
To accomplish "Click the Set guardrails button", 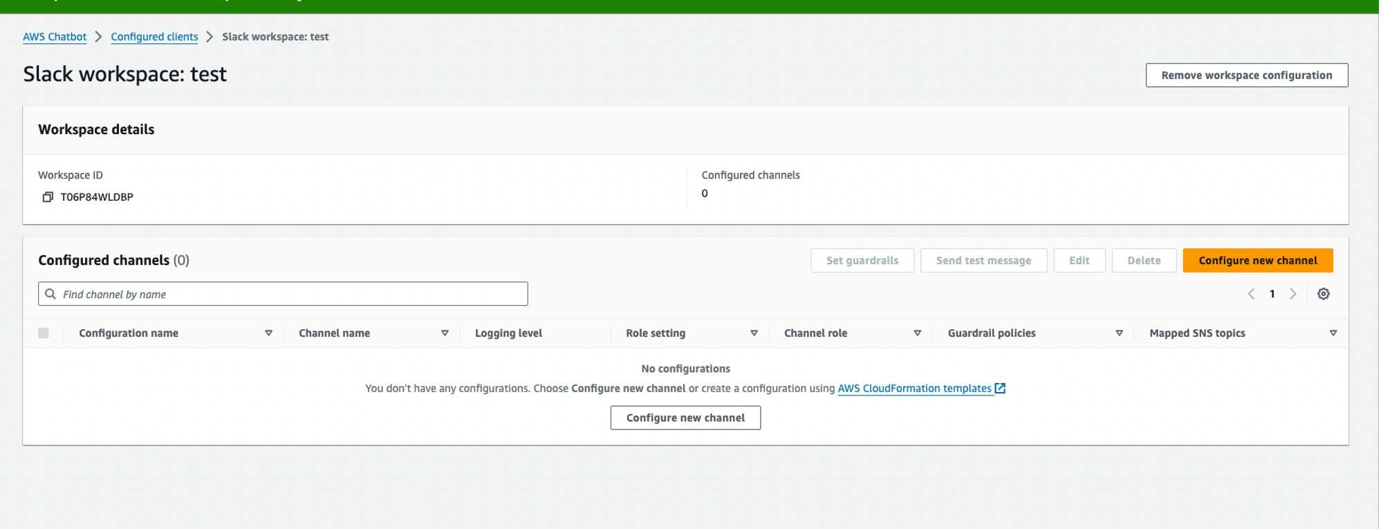I will (x=862, y=261).
